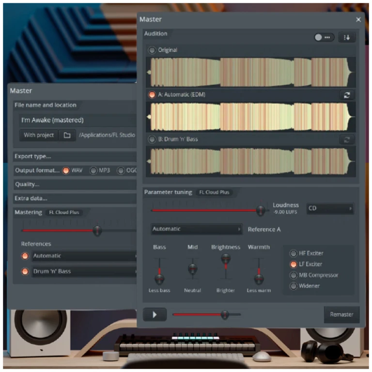Screen dimensions: 372x372
Task: Expand the Export type section
Action: point(75,156)
